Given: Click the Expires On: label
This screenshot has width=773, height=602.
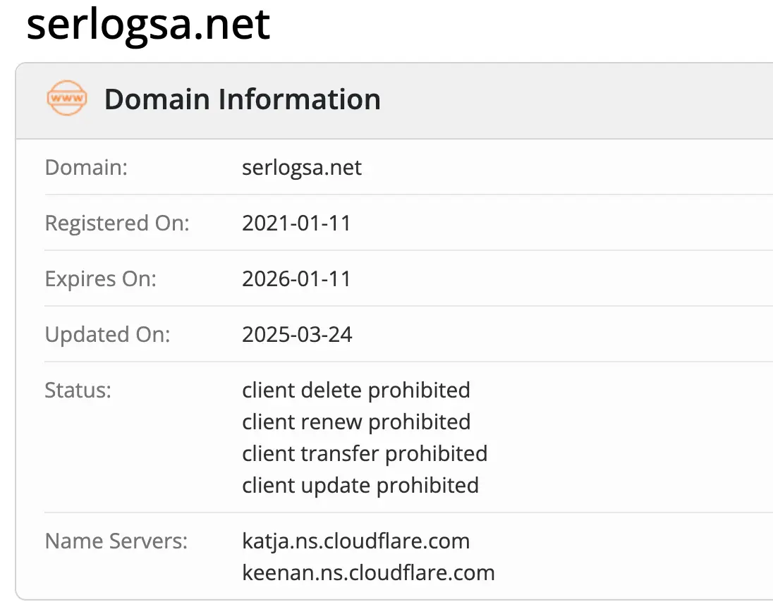Looking at the screenshot, I should click(101, 279).
